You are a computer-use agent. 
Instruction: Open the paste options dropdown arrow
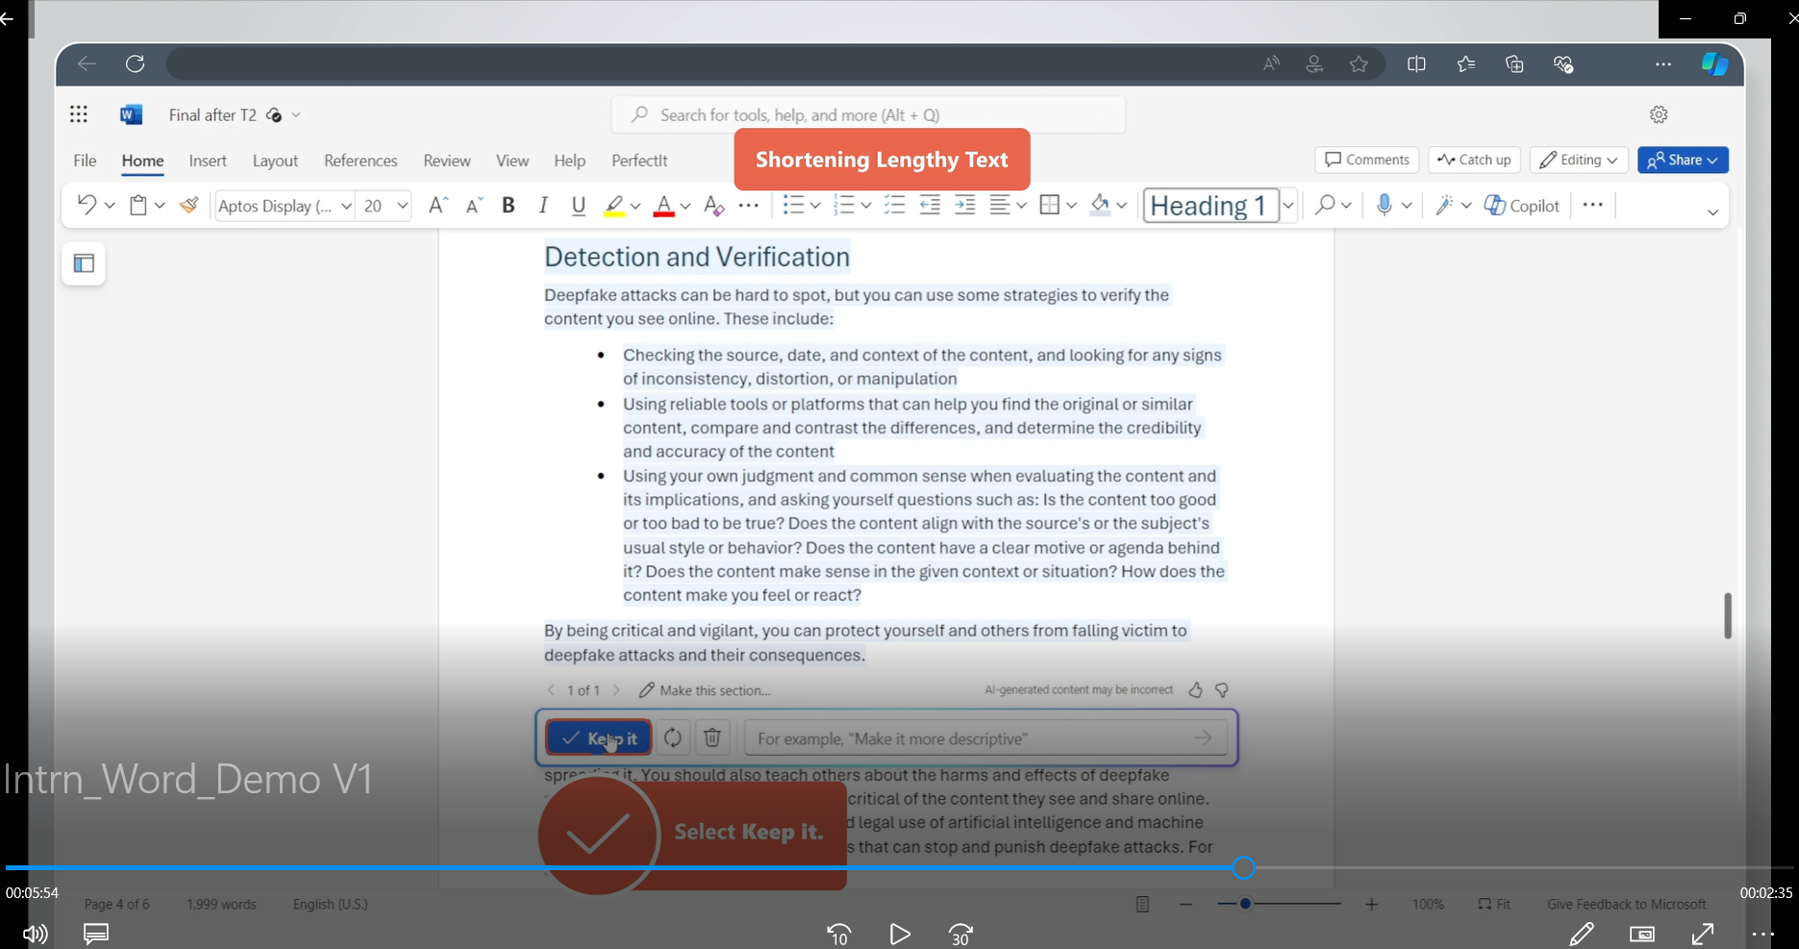[160, 205]
